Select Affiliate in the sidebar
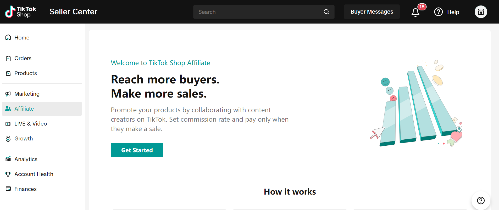 [x=24, y=109]
